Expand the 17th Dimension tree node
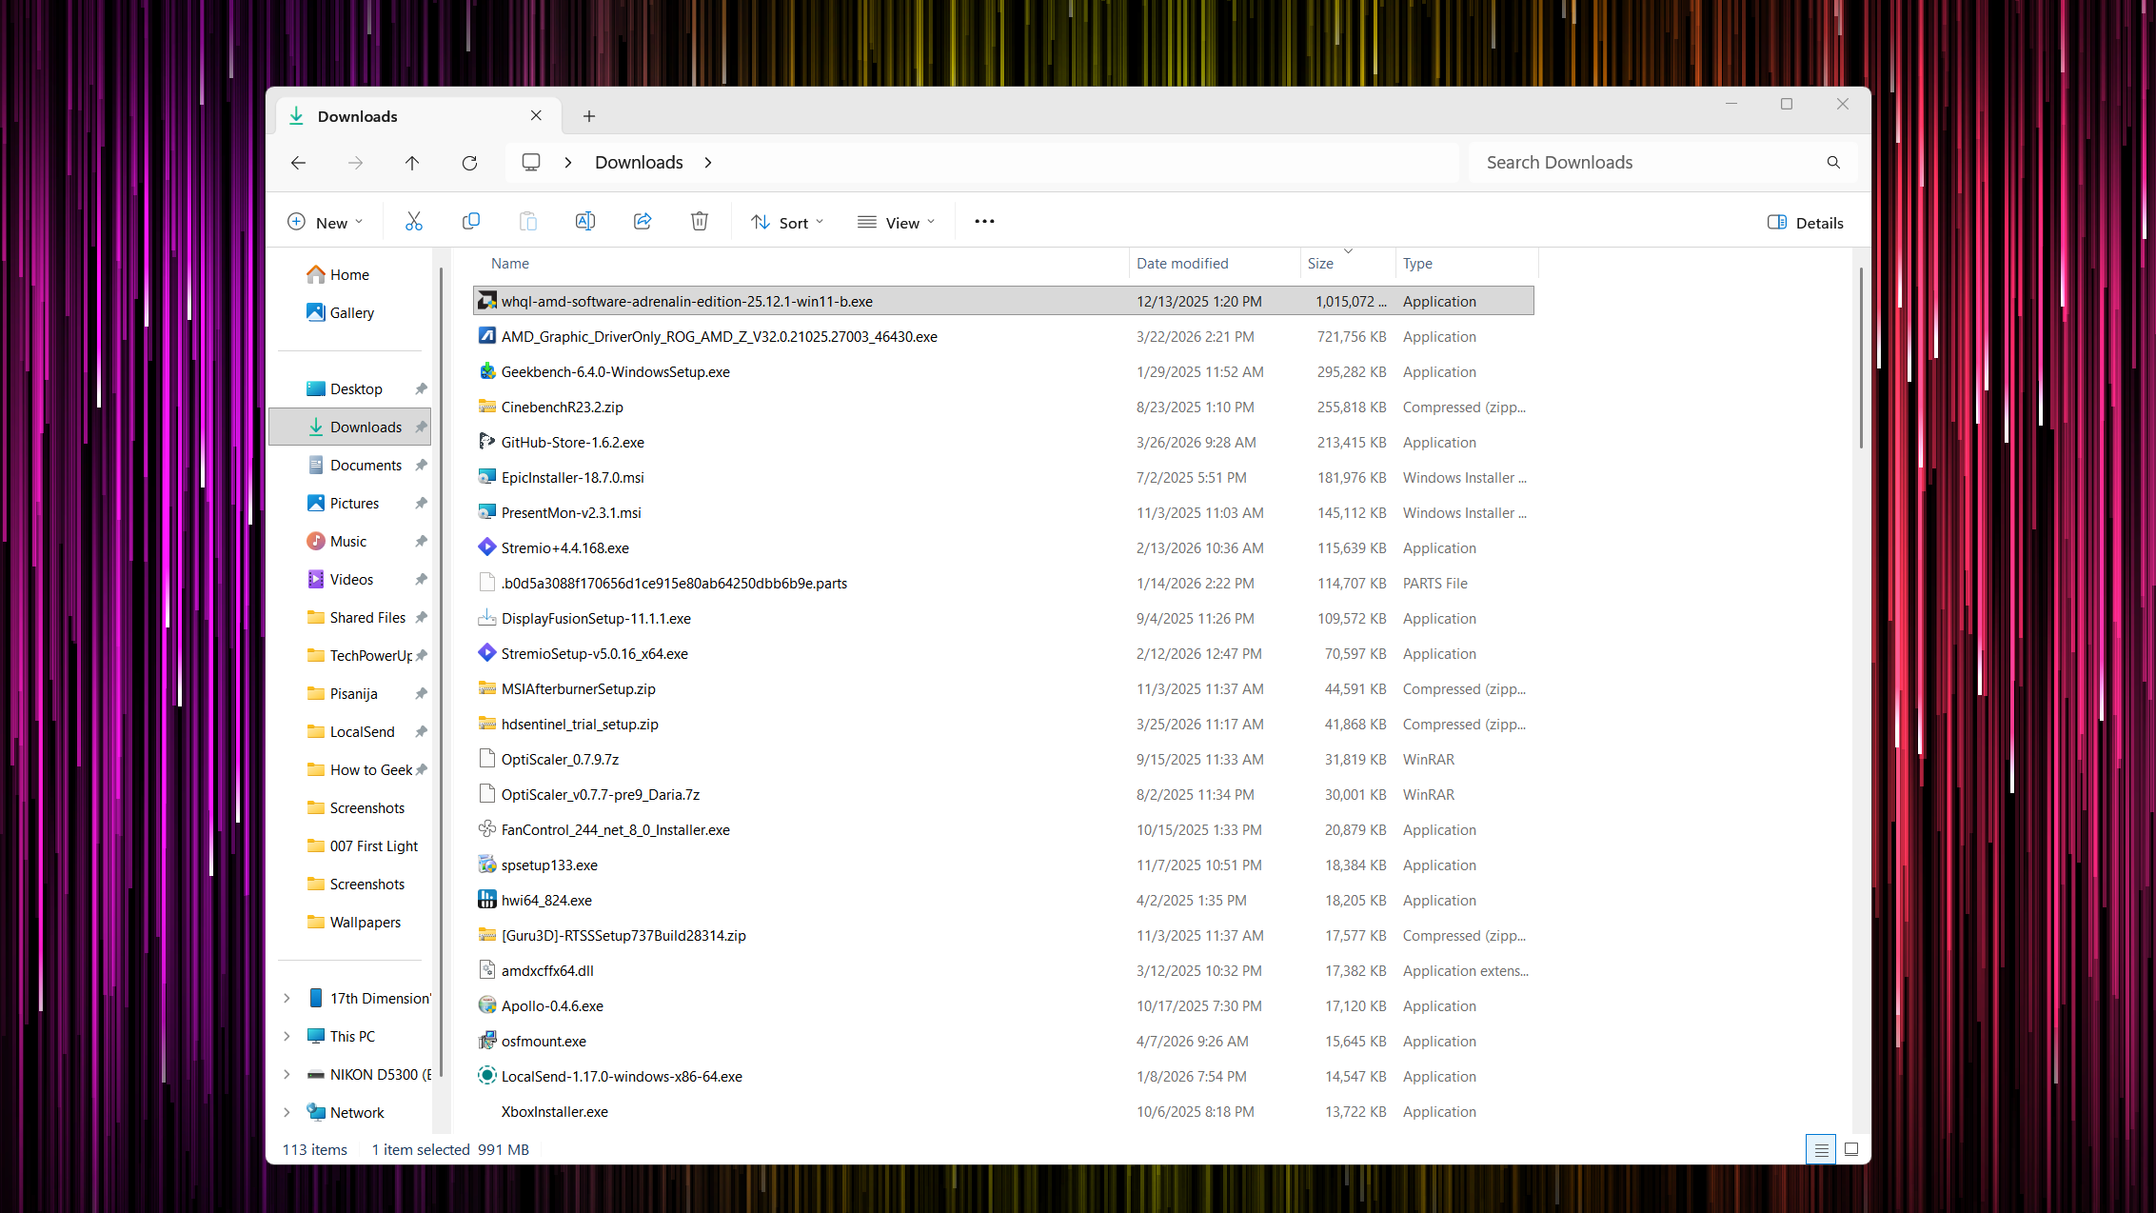The image size is (2156, 1213). (287, 998)
